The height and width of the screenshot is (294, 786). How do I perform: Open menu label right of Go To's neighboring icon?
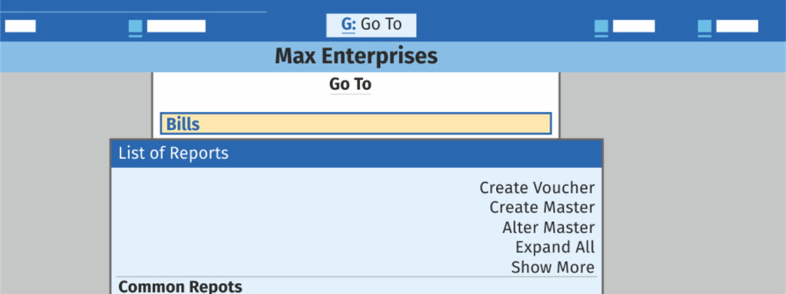pos(633,26)
